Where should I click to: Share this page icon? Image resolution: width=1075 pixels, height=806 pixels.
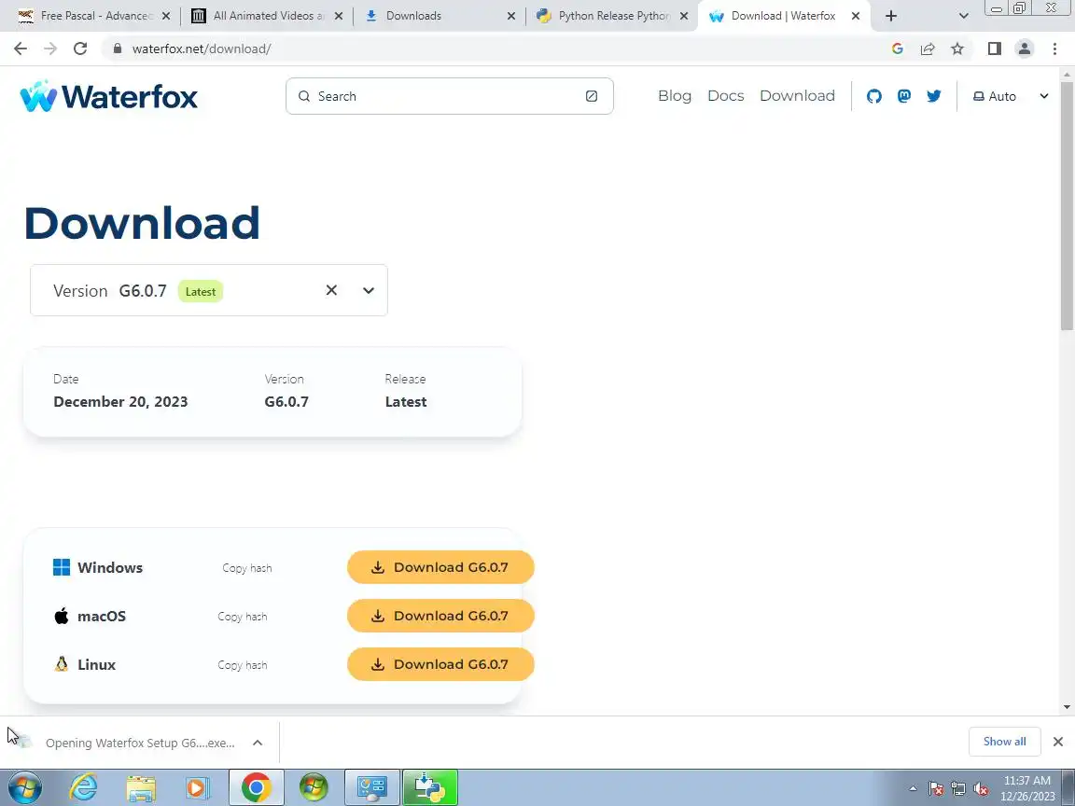[x=927, y=48]
